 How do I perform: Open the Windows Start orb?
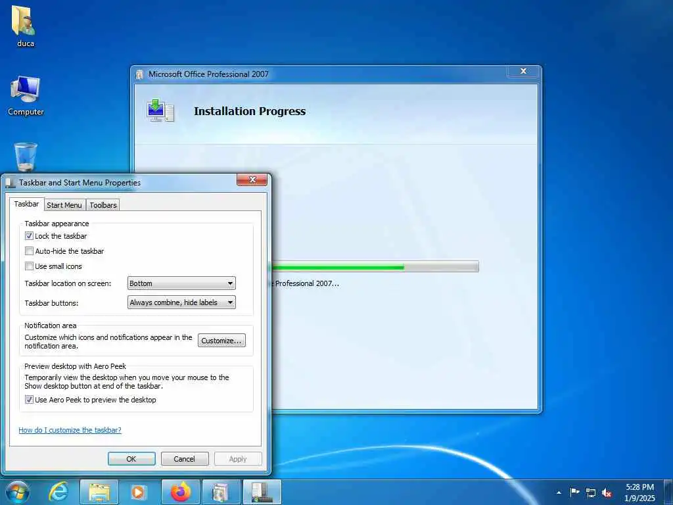[18, 492]
